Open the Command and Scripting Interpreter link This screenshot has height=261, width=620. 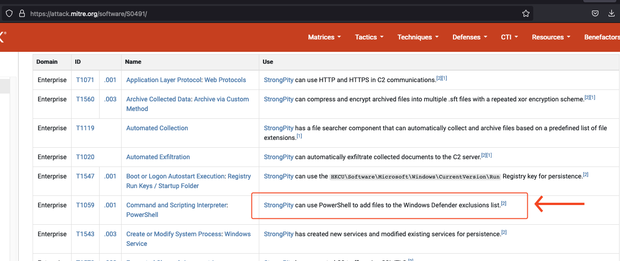coord(176,205)
